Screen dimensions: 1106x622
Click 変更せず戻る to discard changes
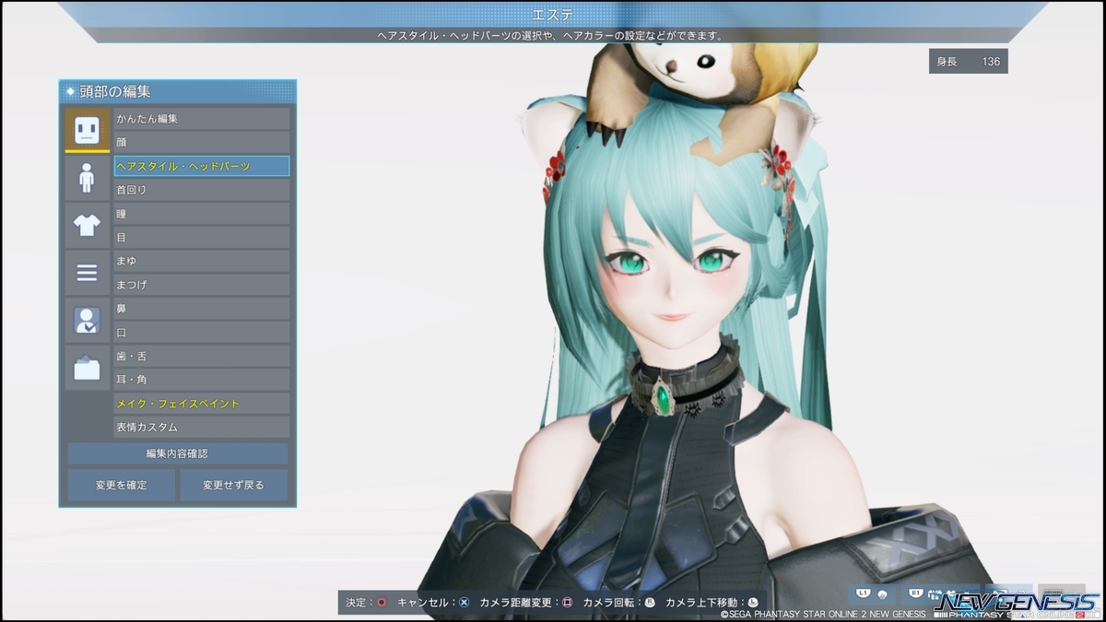[x=233, y=485]
